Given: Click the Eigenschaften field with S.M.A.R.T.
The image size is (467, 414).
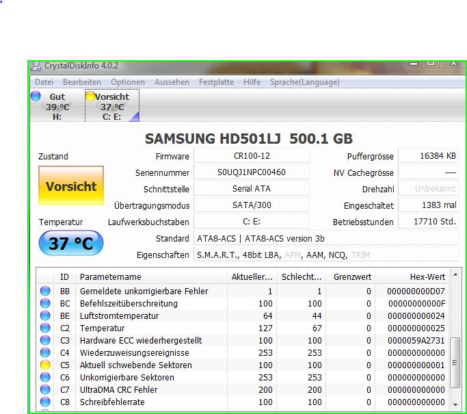Looking at the screenshot, I should click(x=326, y=255).
